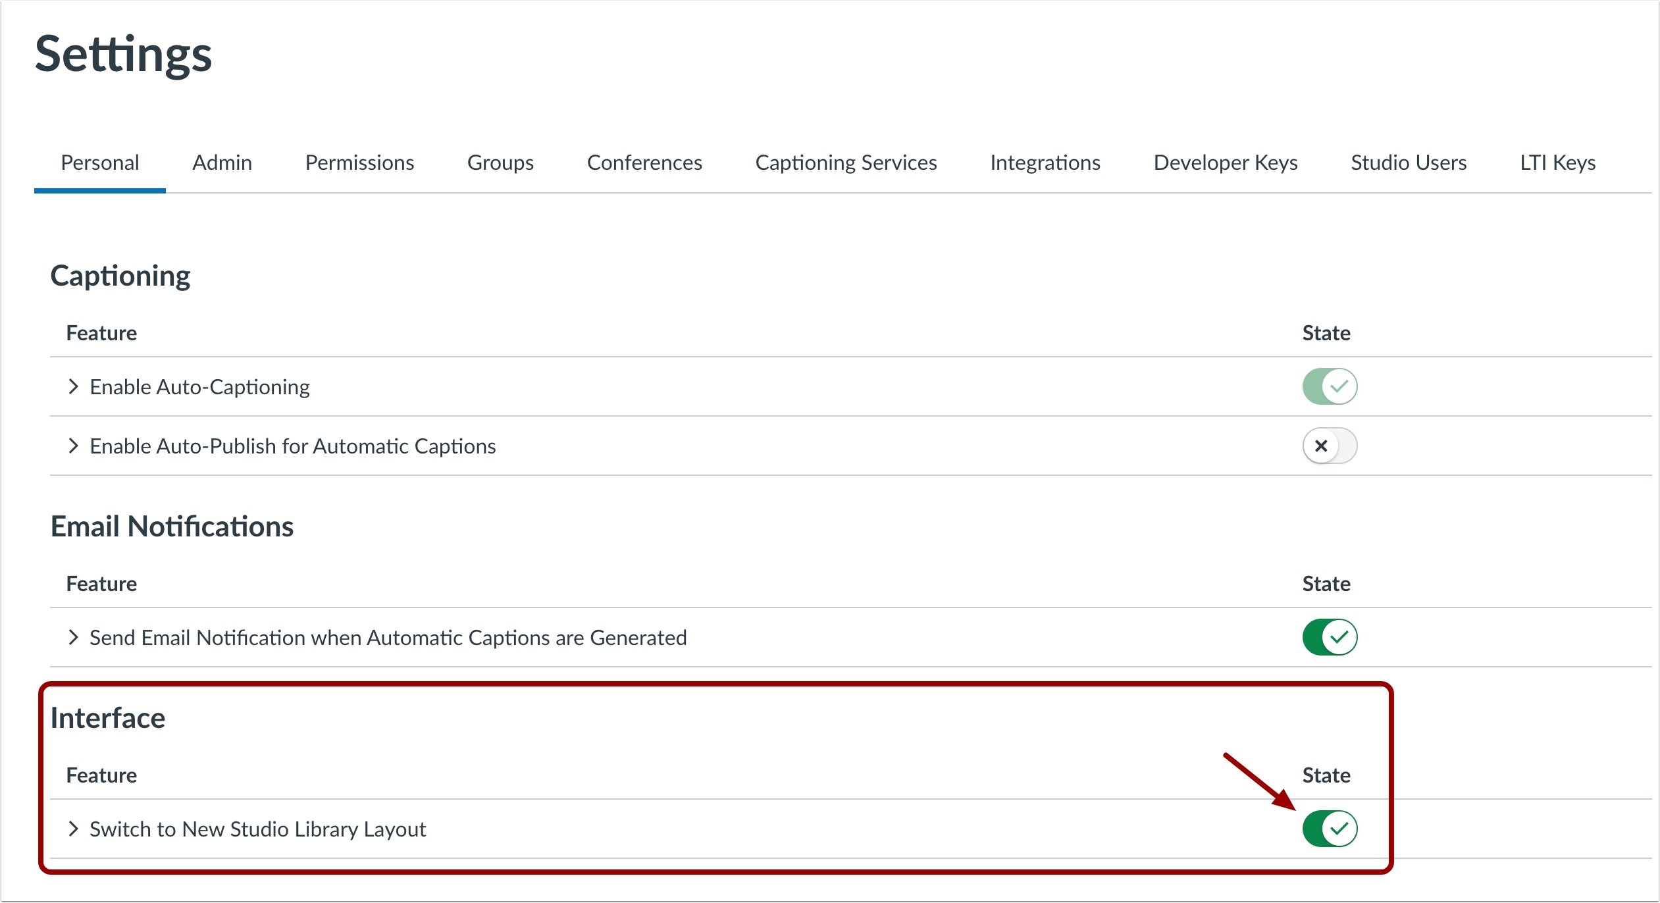This screenshot has height=903, width=1660.
Task: Switch to the Conferences tab
Action: 644,163
